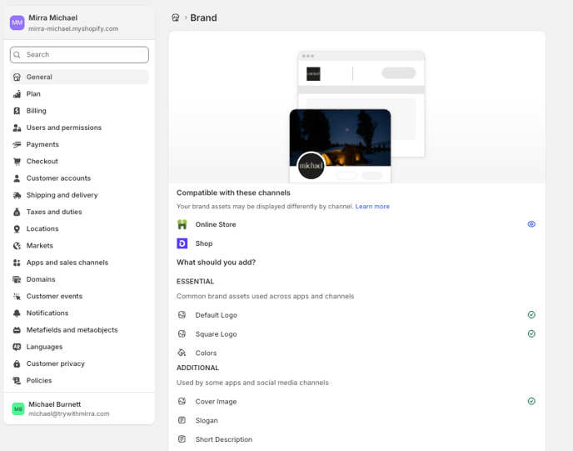The image size is (573, 451).
Task: Open Shipping and delivery
Action: [79, 195]
